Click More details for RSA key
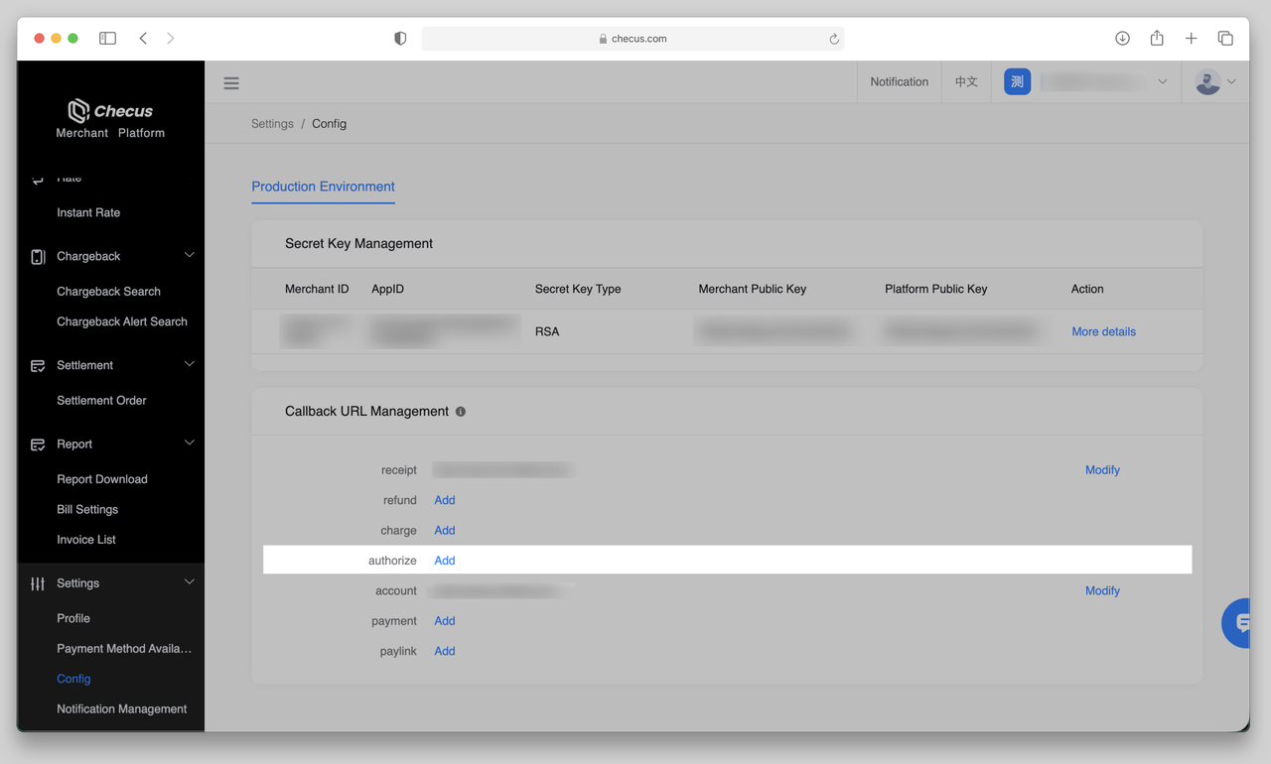The height and width of the screenshot is (764, 1271). (x=1103, y=332)
